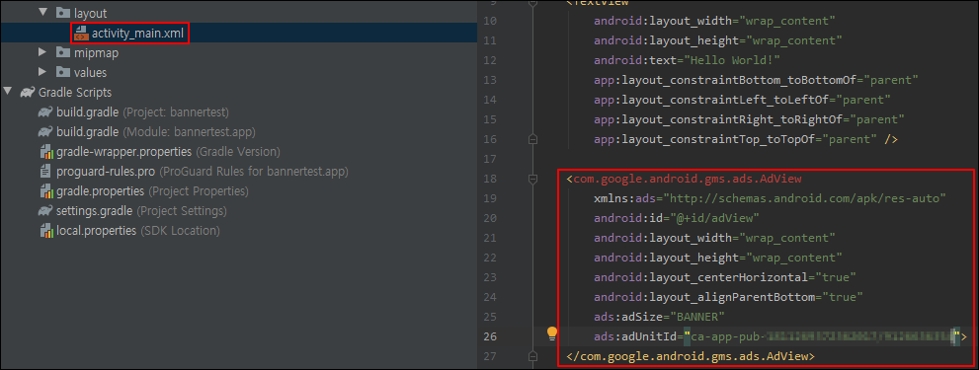Click android:layout_centerHorizontal="true" code

725,277
